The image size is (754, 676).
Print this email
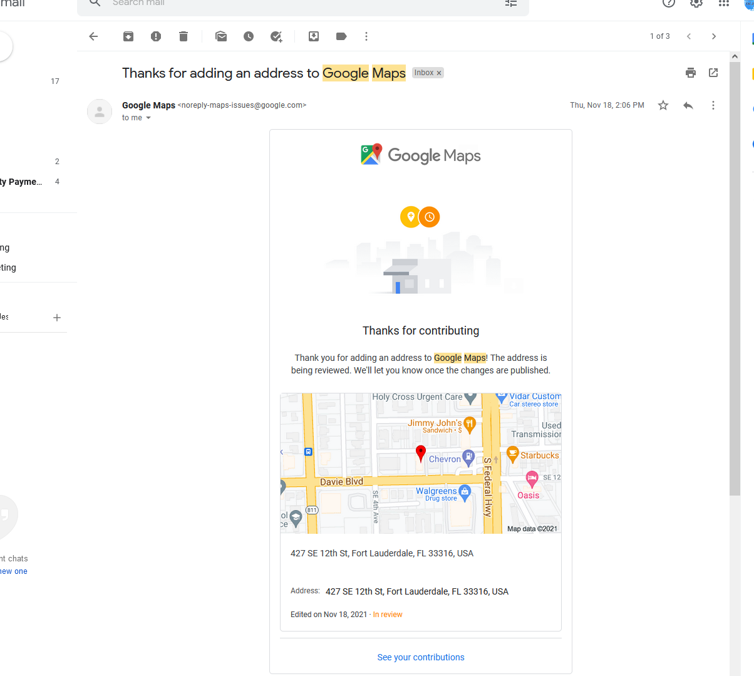(x=691, y=73)
